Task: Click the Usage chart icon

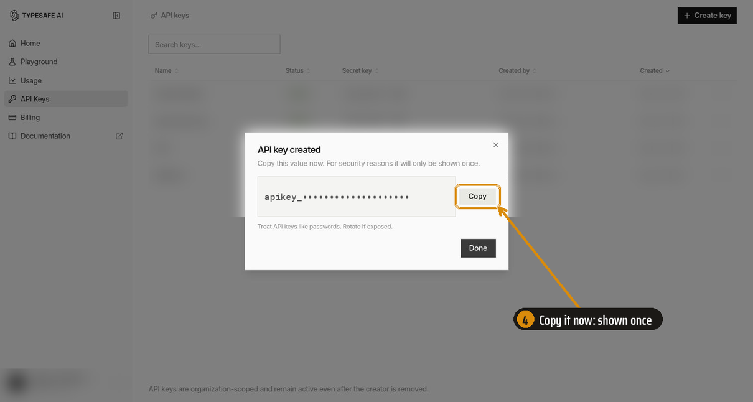Action: tap(12, 80)
